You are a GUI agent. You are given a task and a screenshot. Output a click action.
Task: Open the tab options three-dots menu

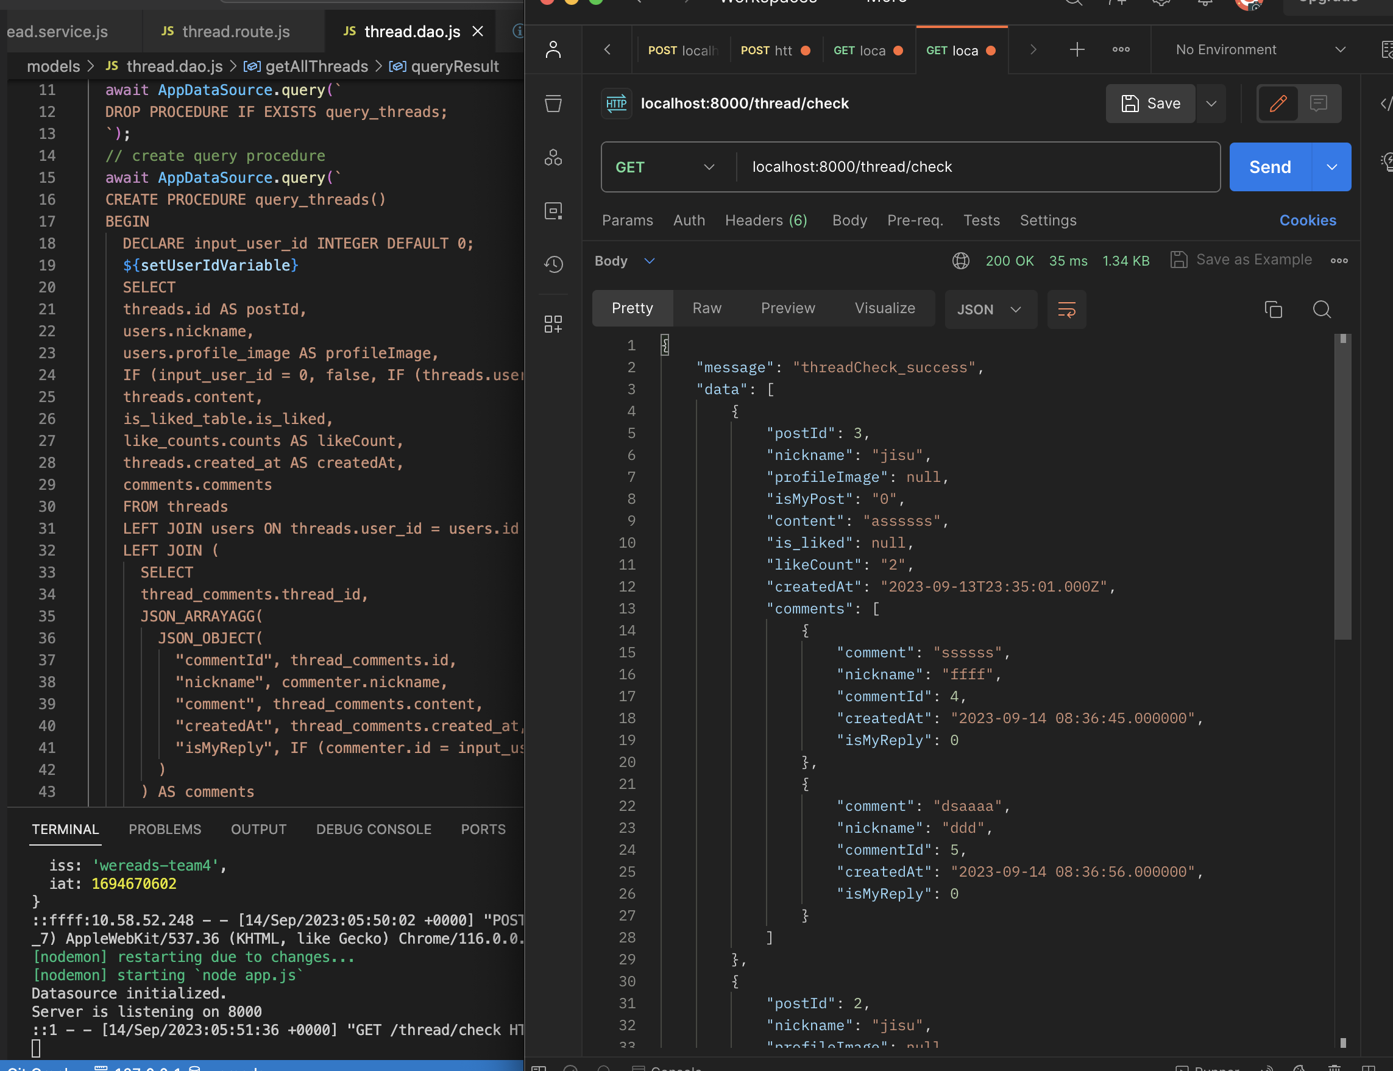[1121, 50]
